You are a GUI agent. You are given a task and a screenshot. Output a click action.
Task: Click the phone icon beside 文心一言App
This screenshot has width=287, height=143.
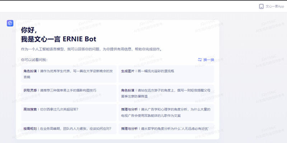click(x=261, y=6)
